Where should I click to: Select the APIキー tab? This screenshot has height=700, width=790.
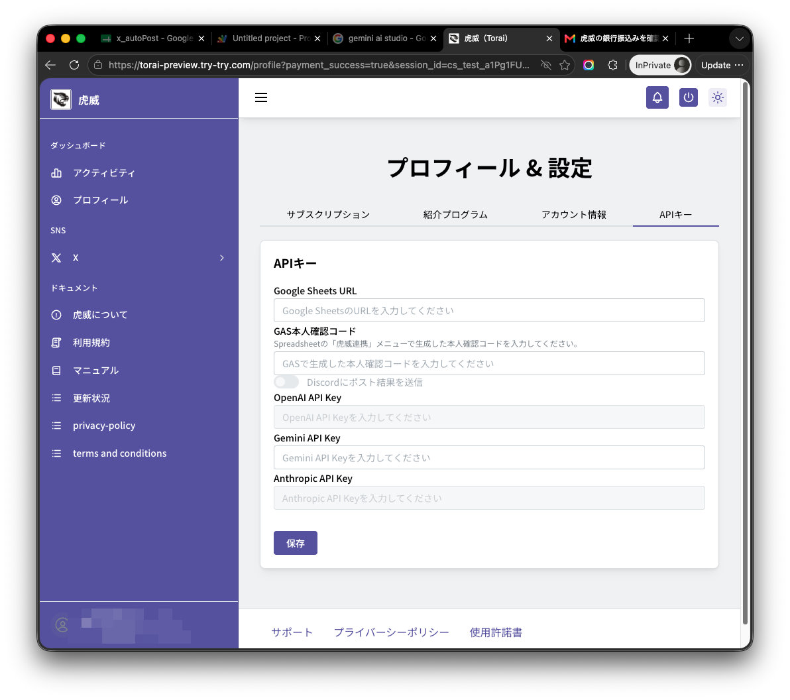(675, 215)
